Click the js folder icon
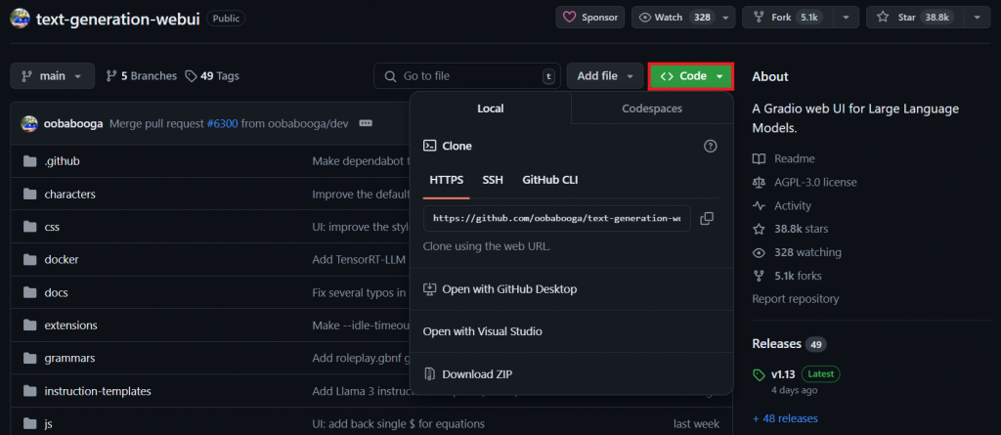The width and height of the screenshot is (1001, 435). (x=29, y=423)
